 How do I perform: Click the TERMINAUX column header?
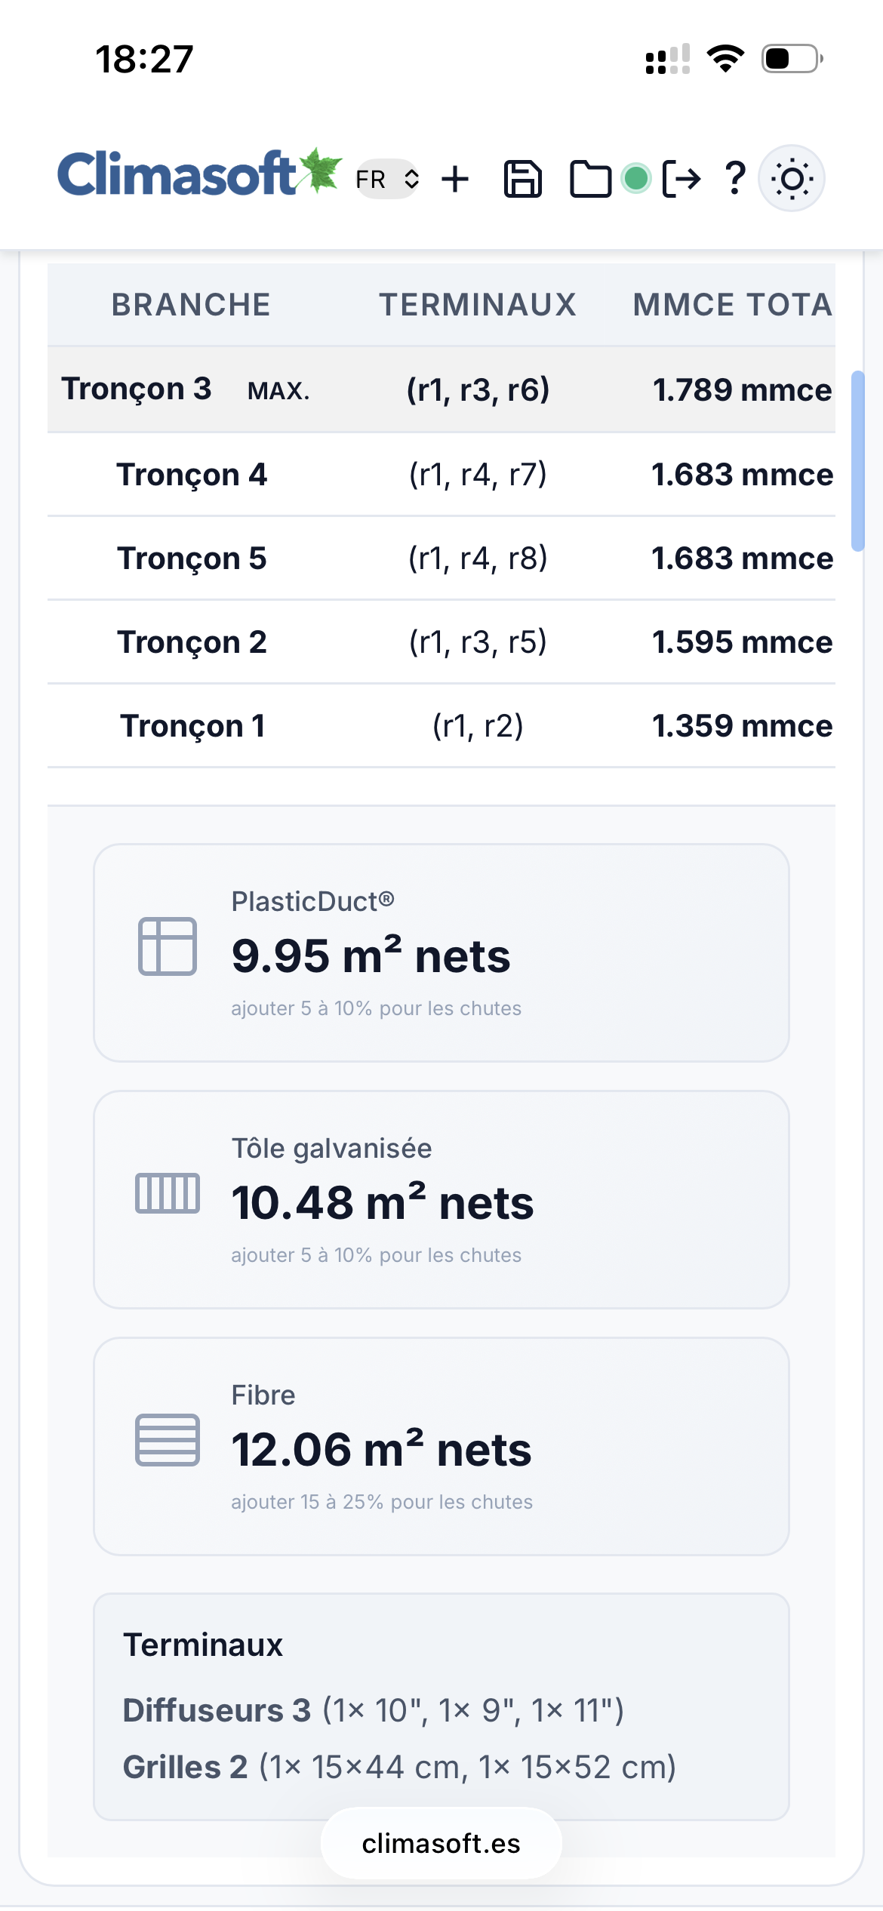478,305
